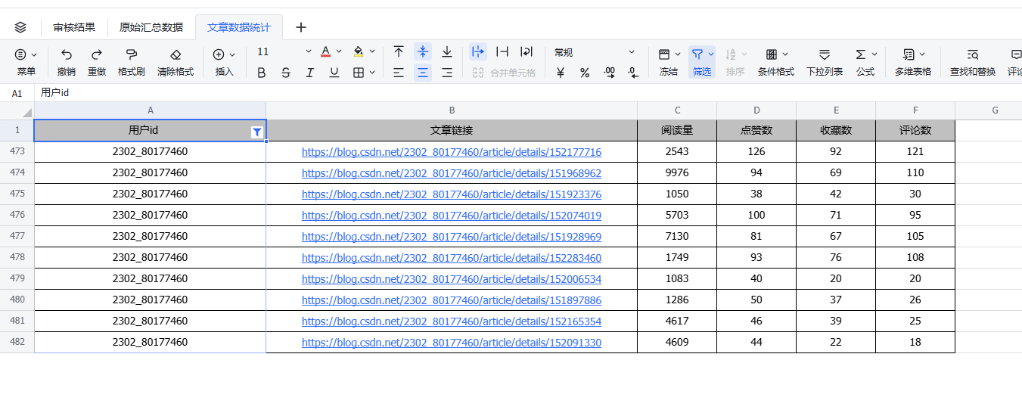The height and width of the screenshot is (413, 1022).
Task: Select column B header
Action: (x=452, y=110)
